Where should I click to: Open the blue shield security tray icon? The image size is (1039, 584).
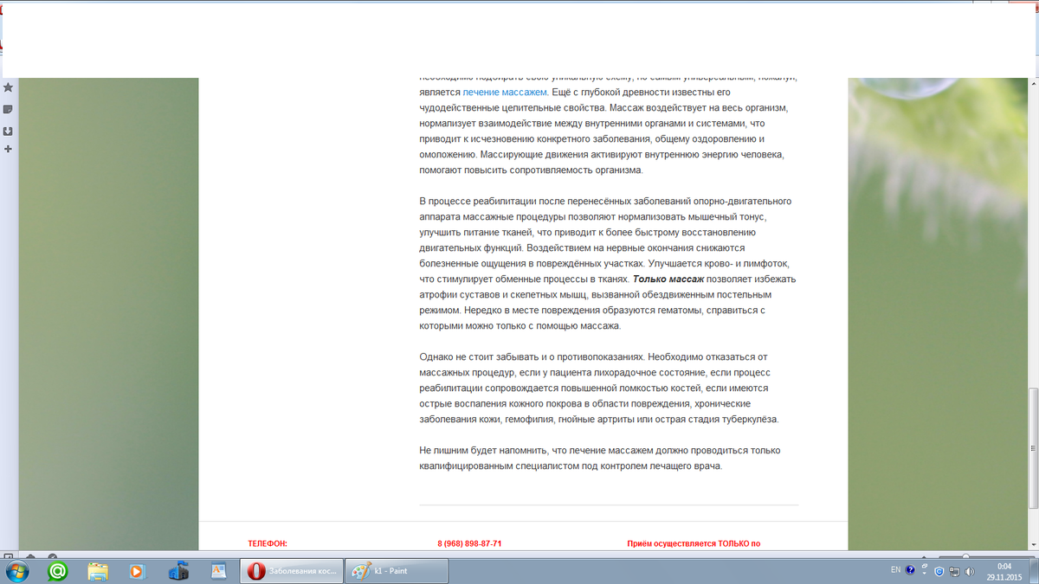pos(939,571)
